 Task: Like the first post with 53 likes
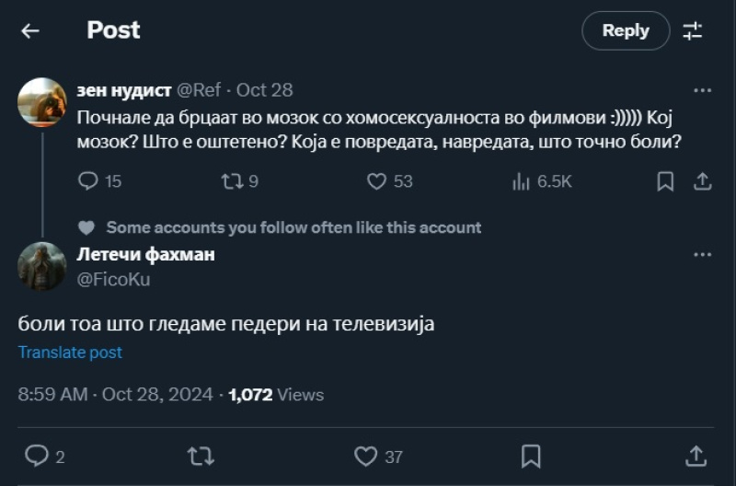pos(376,181)
